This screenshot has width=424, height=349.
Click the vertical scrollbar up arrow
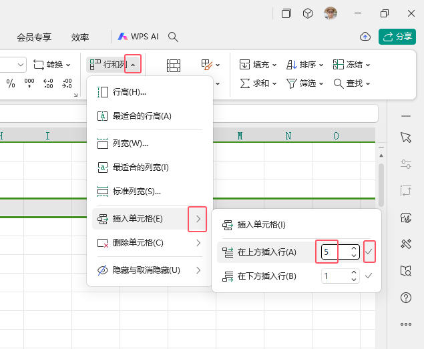(x=381, y=155)
